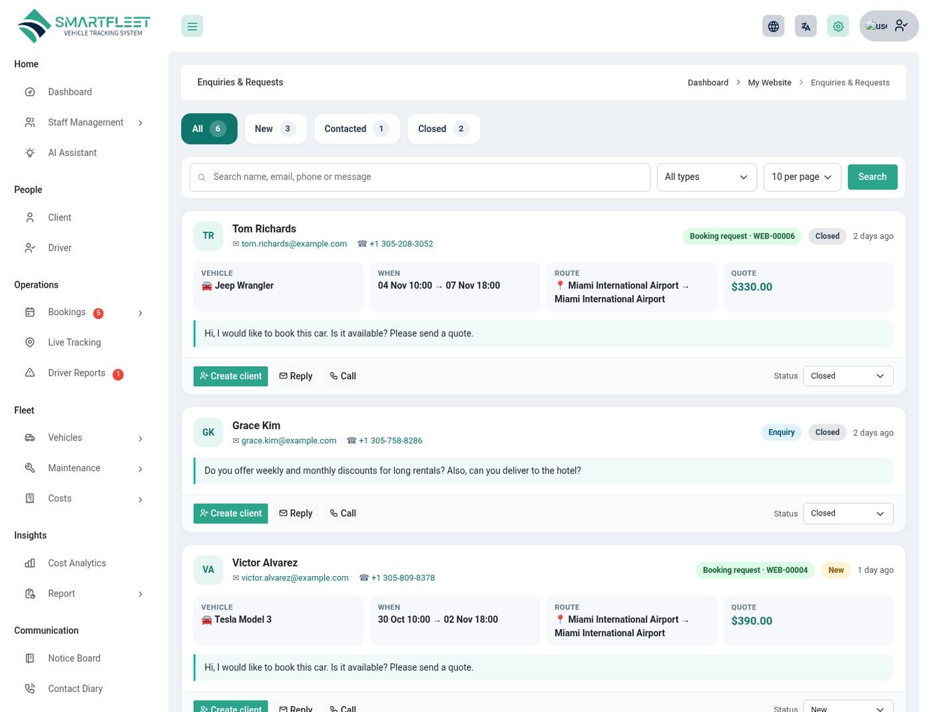Viewport: 932px width, 712px height.
Task: Select the All enquiries tab
Action: click(209, 129)
